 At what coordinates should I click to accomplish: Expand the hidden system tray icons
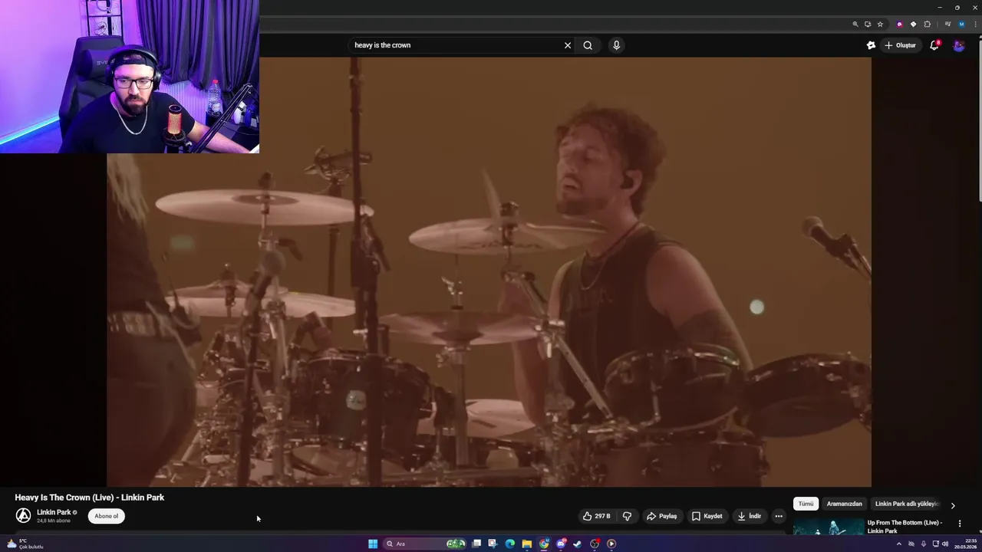(x=899, y=544)
